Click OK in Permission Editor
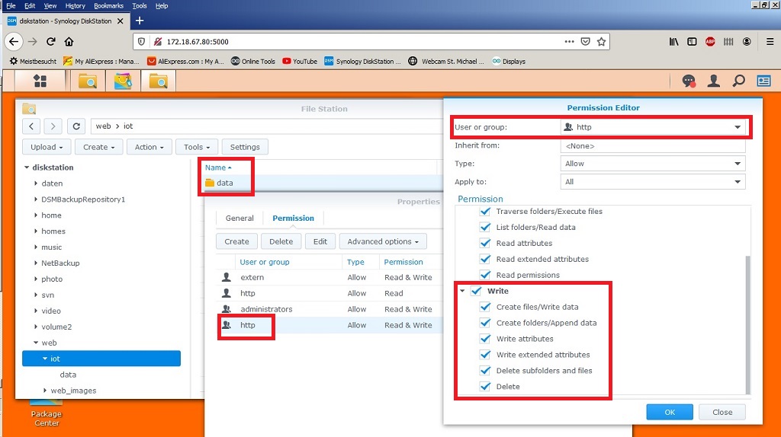The image size is (781, 437). [x=669, y=412]
